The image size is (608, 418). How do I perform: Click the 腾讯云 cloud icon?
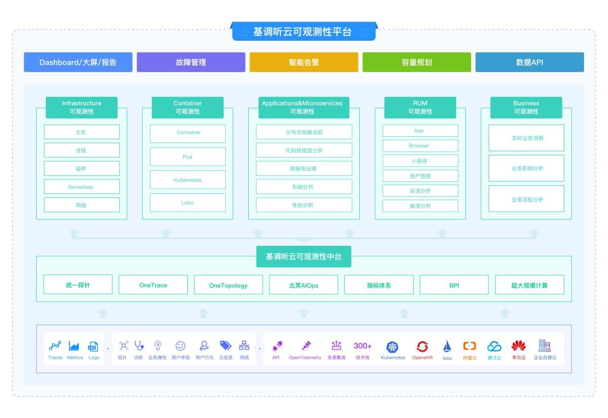point(494,346)
